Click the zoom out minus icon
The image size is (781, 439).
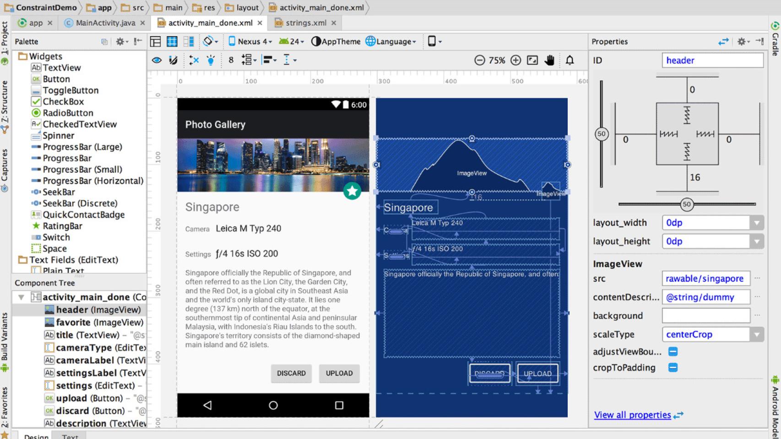click(x=480, y=59)
